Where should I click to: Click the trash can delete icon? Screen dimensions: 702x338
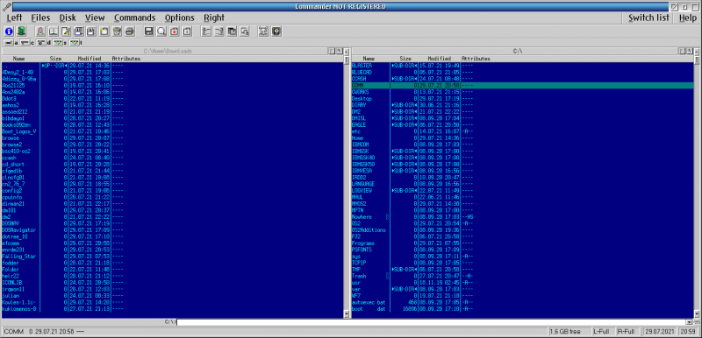point(117,32)
